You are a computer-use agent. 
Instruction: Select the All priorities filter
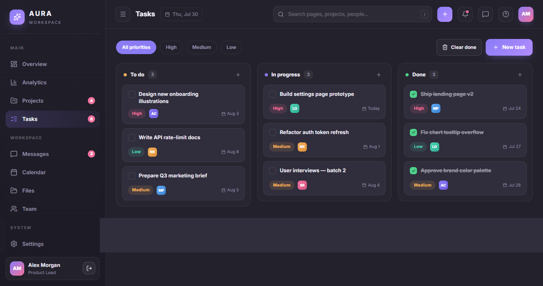pos(136,47)
